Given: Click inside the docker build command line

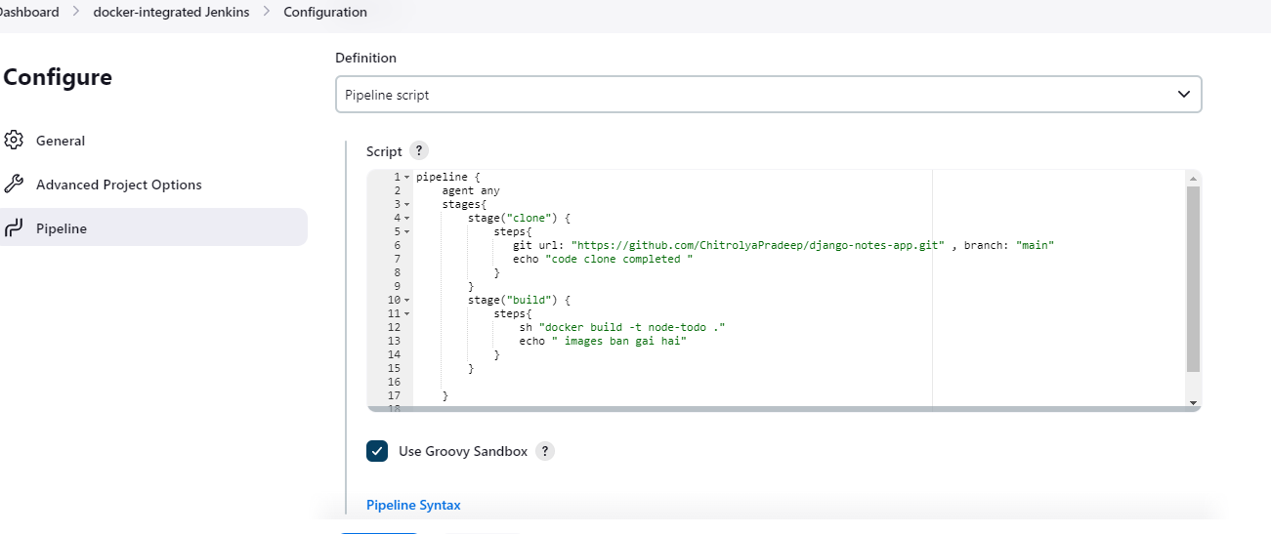Looking at the screenshot, I should tap(622, 327).
